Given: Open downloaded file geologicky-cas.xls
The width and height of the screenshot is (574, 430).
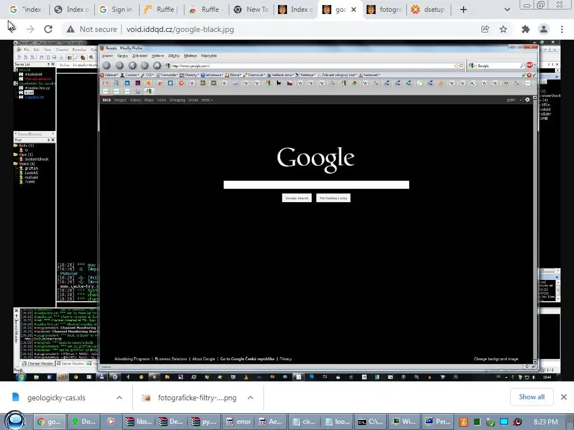Looking at the screenshot, I should [x=57, y=398].
